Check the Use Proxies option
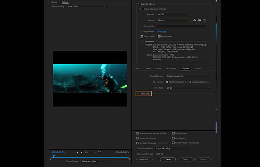 click(x=173, y=138)
